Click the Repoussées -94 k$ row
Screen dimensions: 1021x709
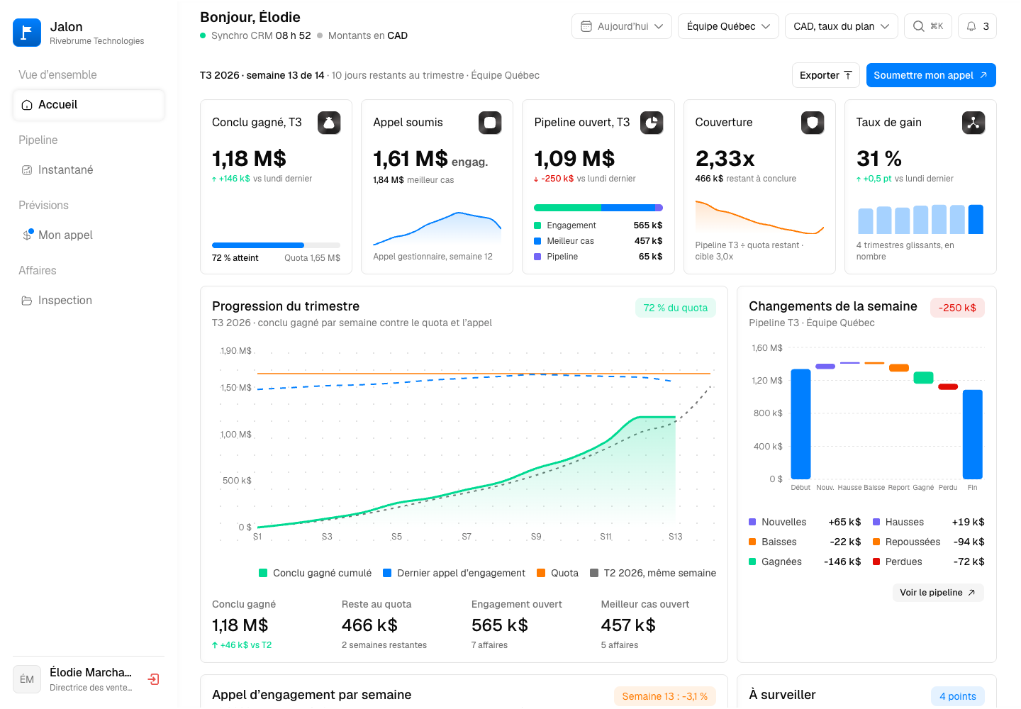click(928, 542)
